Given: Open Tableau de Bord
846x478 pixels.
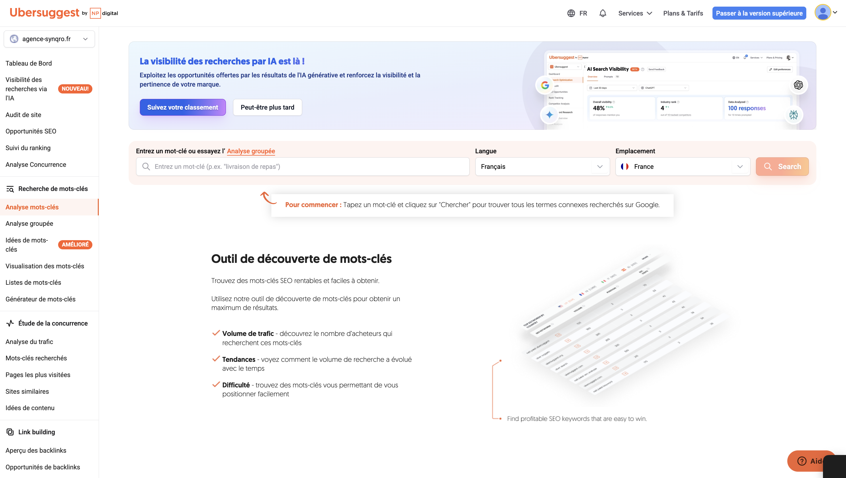Looking at the screenshot, I should pos(28,63).
